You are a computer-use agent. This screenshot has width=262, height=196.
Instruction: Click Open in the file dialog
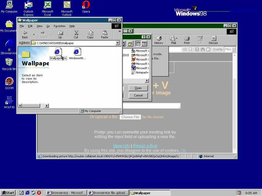(138, 88)
